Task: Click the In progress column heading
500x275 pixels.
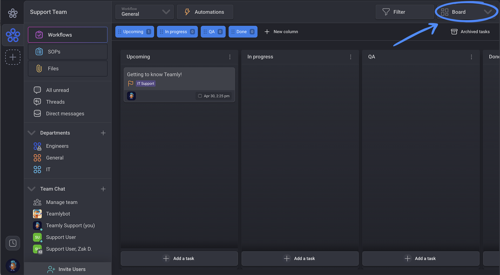Action: [260, 57]
